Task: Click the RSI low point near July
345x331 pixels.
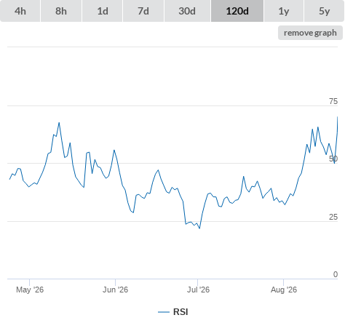Action: pos(199,228)
